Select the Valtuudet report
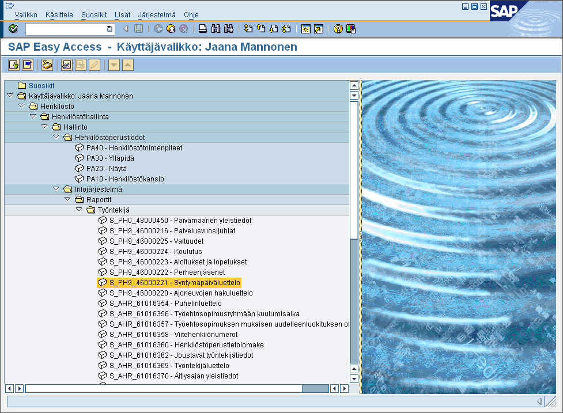563x413 pixels. 157,241
